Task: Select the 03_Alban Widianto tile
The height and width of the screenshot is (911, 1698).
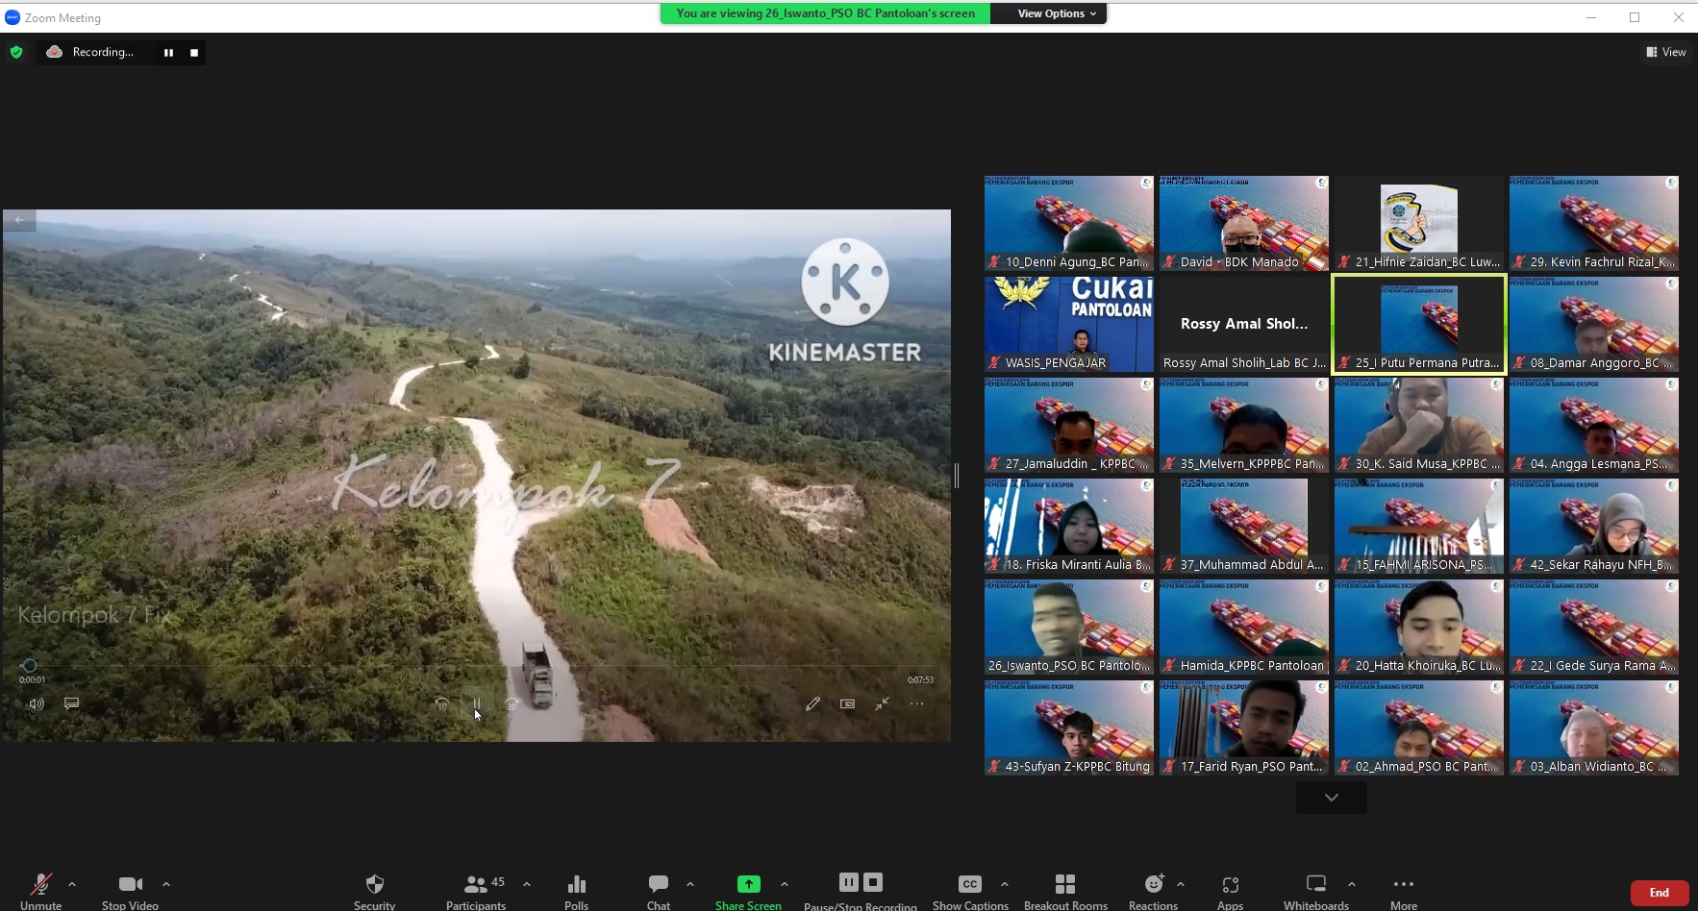Action: [1594, 728]
